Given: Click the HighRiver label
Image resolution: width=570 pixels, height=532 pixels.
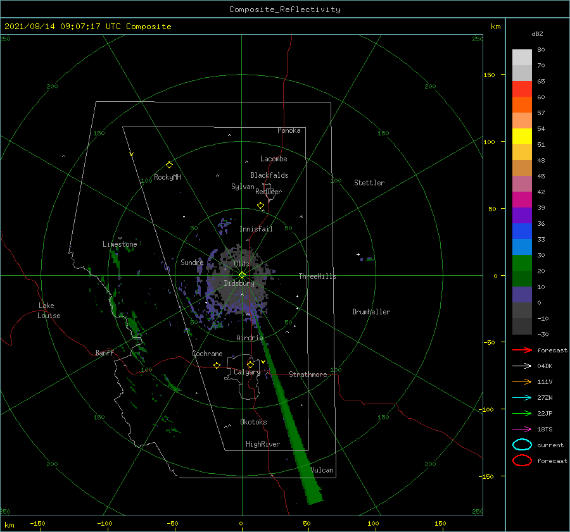Looking at the screenshot, I should click(262, 444).
